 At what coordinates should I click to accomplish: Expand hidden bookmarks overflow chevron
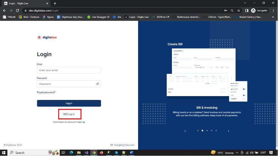(x=273, y=17)
